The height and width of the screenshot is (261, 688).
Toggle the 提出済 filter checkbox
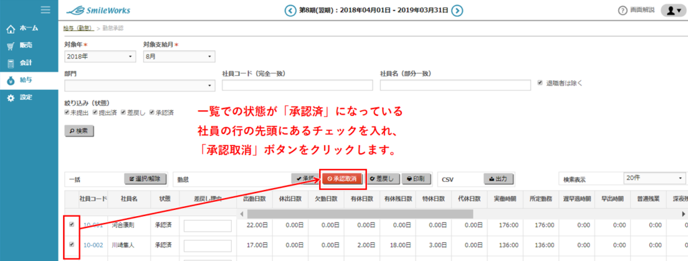(x=95, y=112)
